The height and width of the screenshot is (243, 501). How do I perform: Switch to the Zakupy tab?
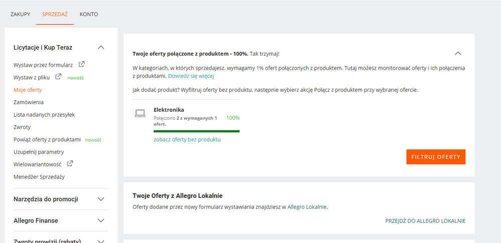[21, 14]
